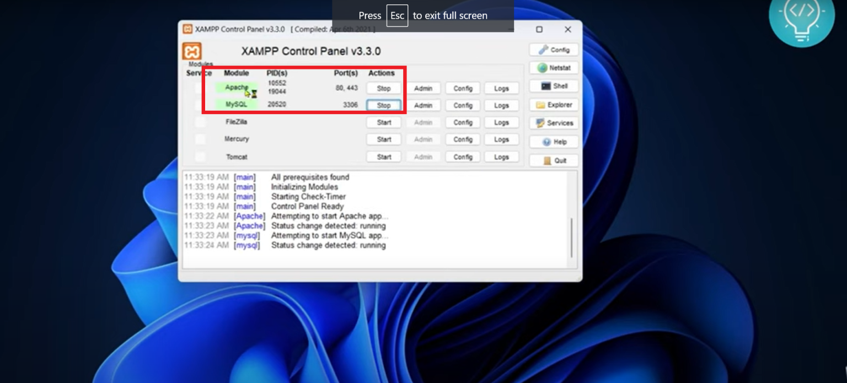The width and height of the screenshot is (847, 383).
Task: Toggle the FileZilla service checkbox
Action: point(200,122)
